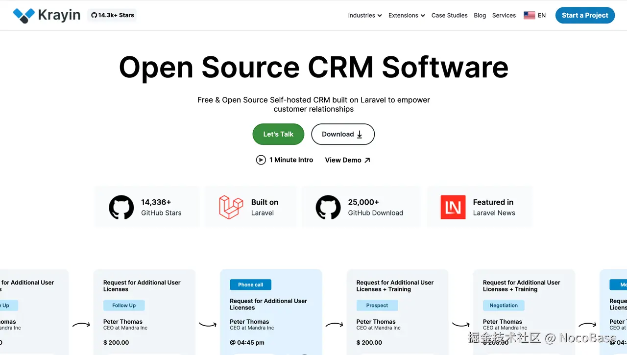Viewport: 627px width, 355px height.
Task: Click the Download button
Action: [343, 134]
